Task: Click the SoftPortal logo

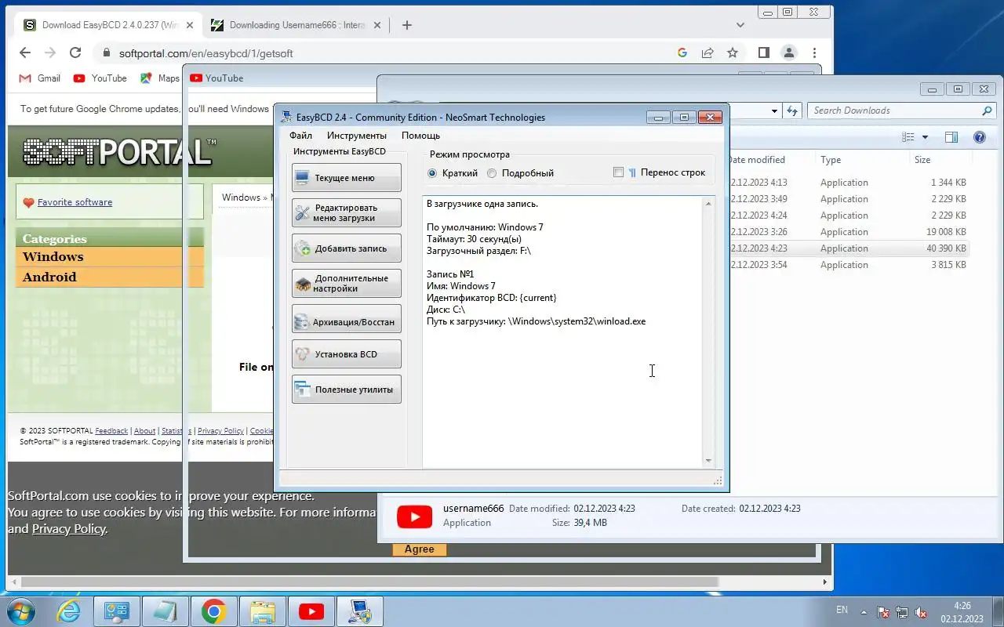Action: pyautogui.click(x=118, y=151)
